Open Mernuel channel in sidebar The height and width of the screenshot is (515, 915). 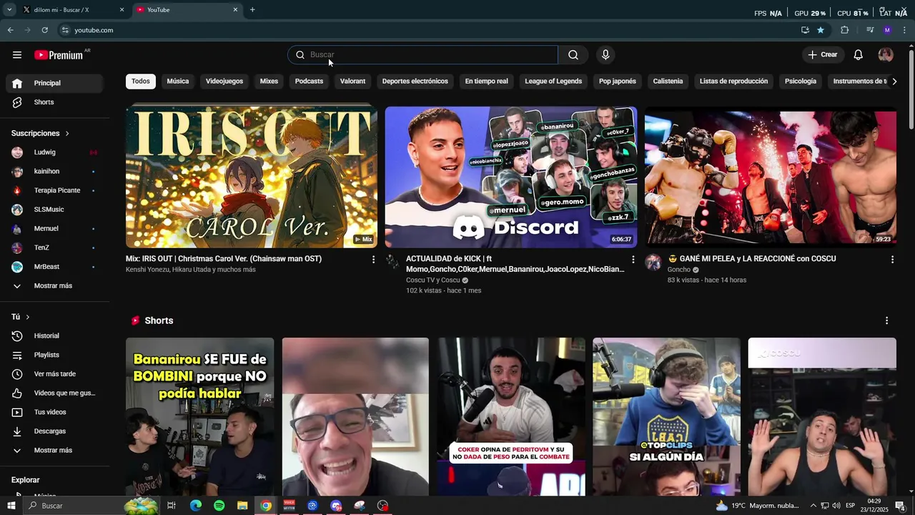[55, 229]
